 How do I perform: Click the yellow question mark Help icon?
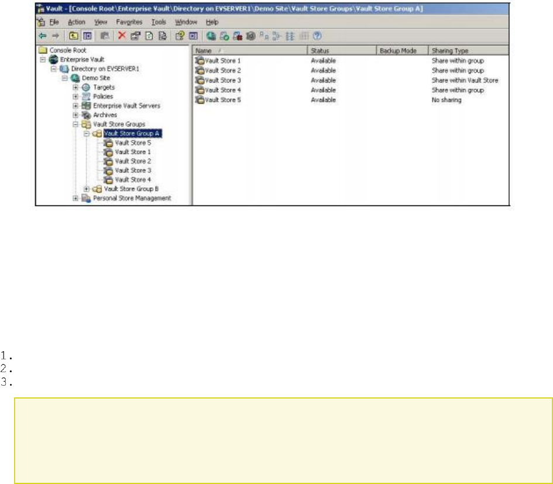click(180, 36)
